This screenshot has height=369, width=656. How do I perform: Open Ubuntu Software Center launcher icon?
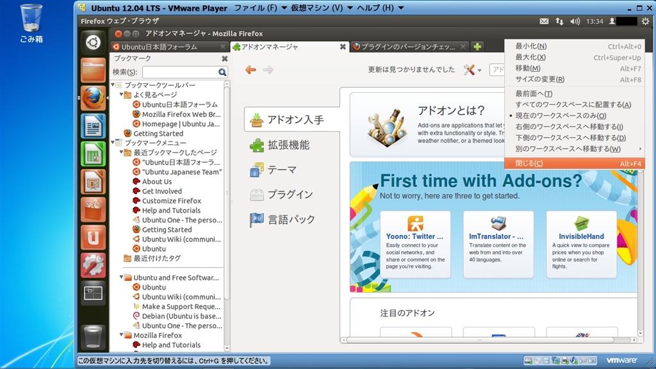[93, 209]
